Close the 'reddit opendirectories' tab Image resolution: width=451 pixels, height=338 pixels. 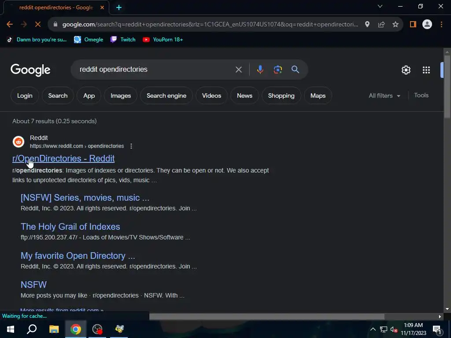[102, 7]
